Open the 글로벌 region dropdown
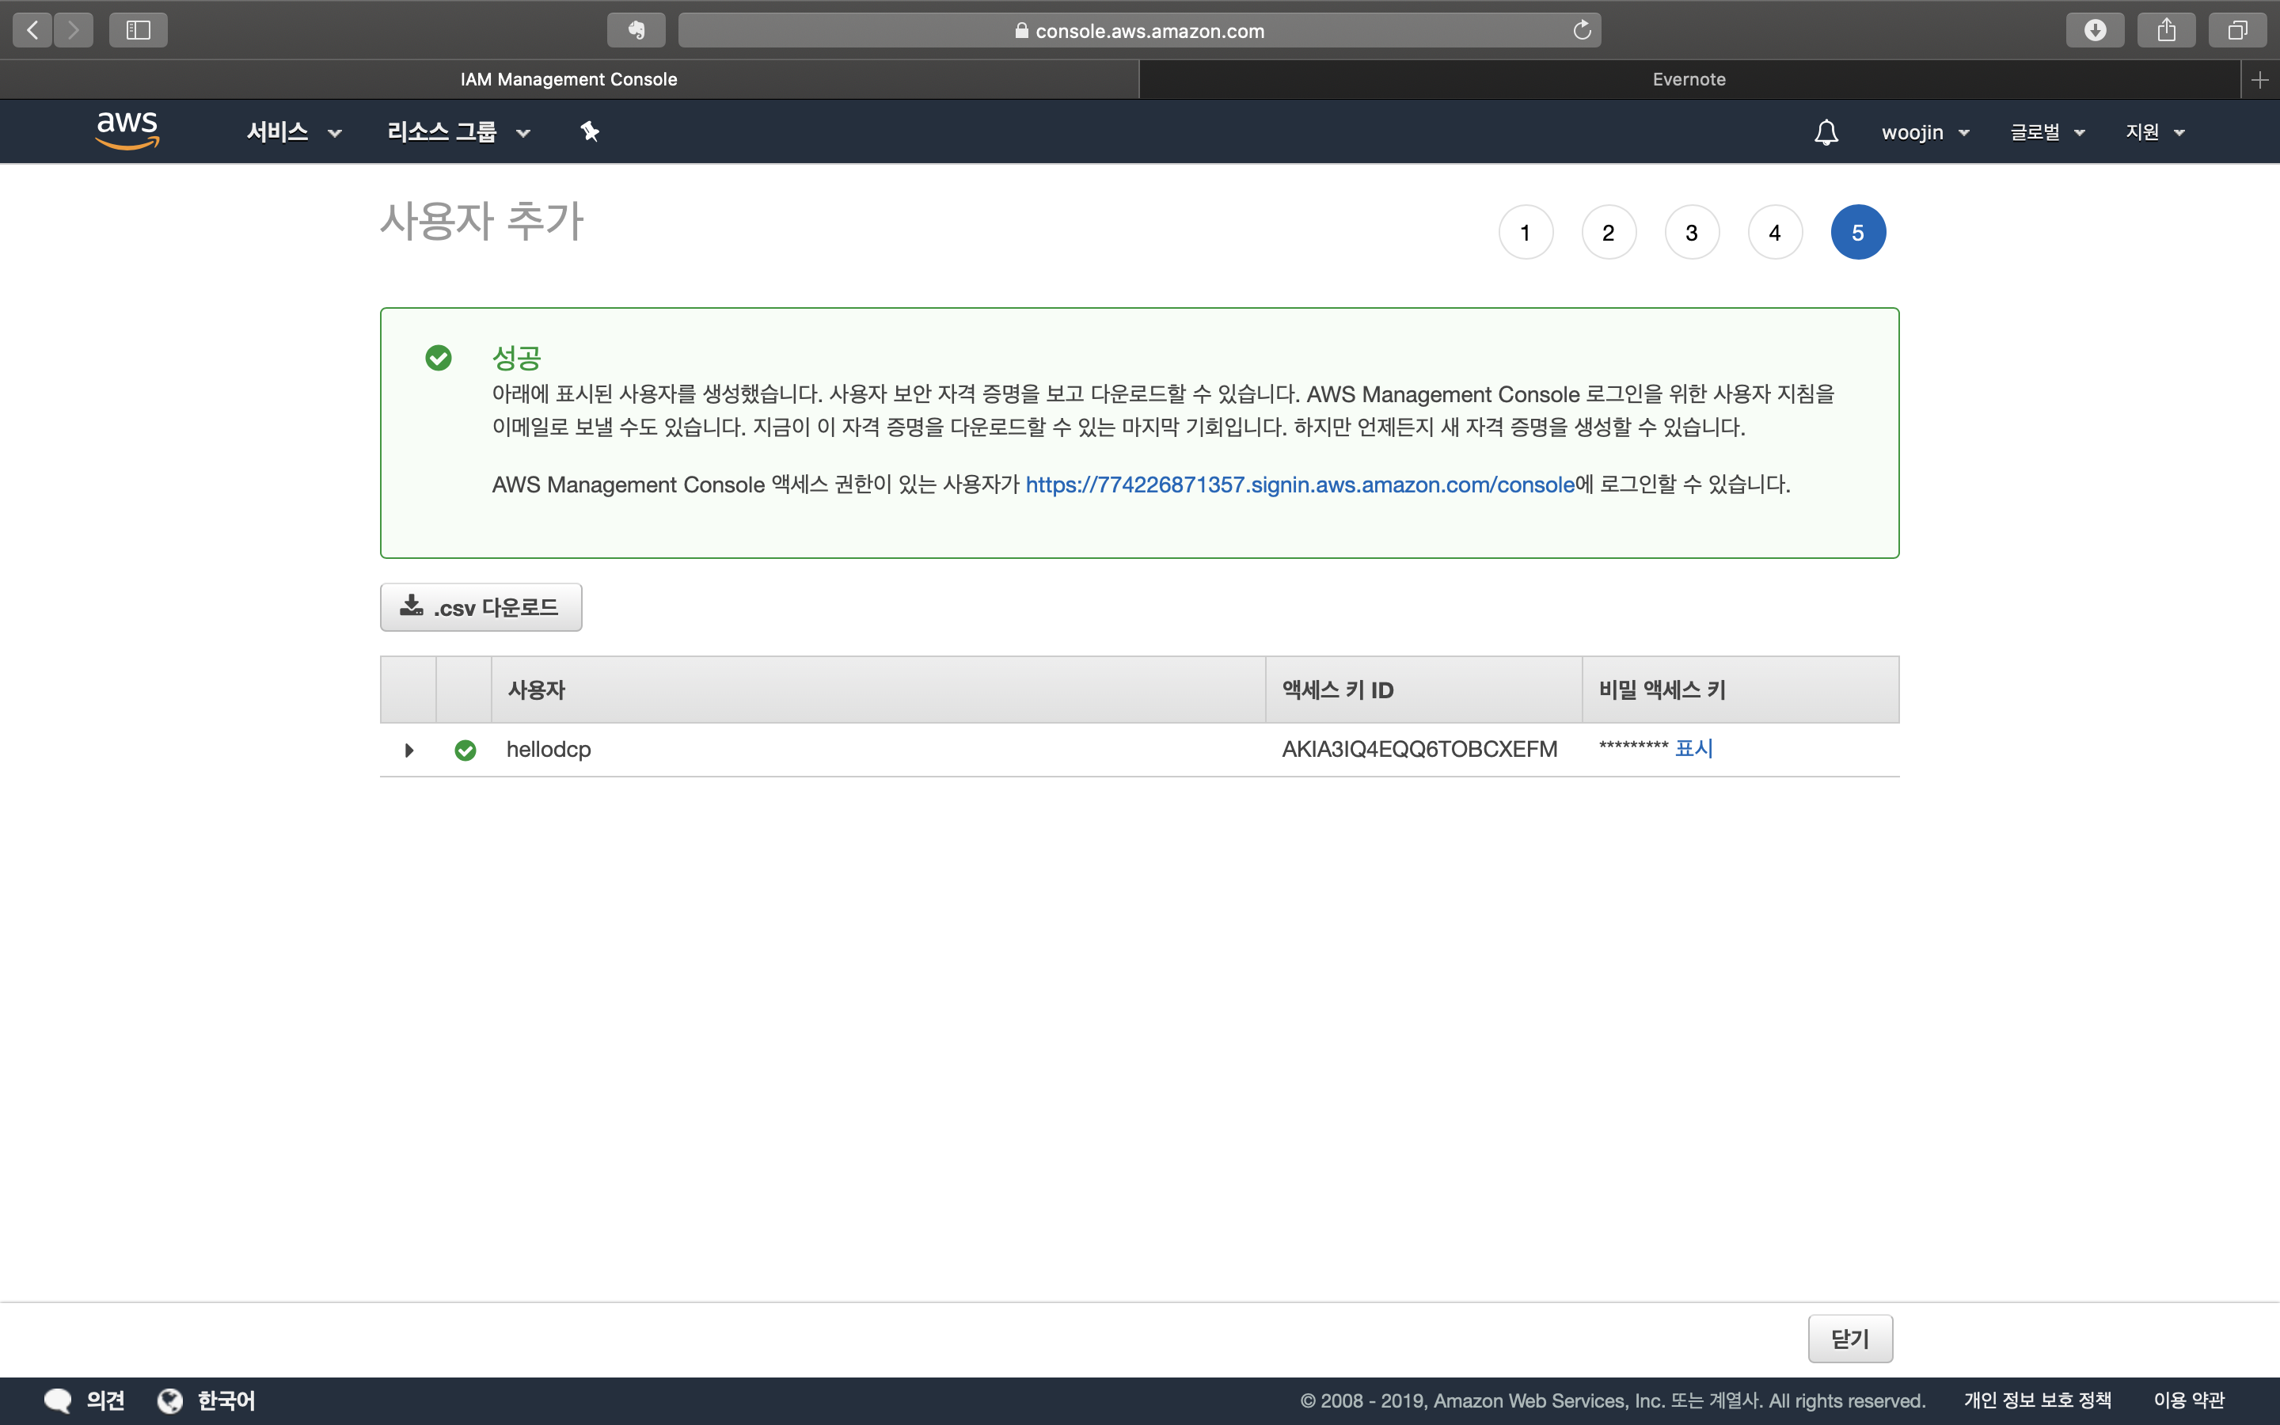2280x1425 pixels. coord(2046,132)
